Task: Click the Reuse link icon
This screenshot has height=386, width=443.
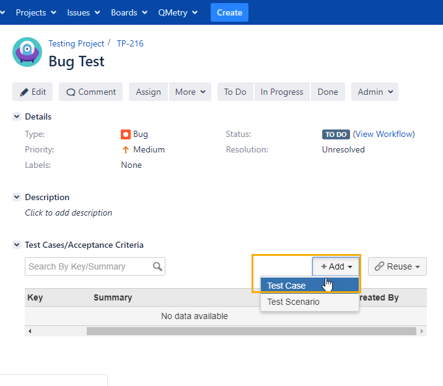Action: coord(379,266)
